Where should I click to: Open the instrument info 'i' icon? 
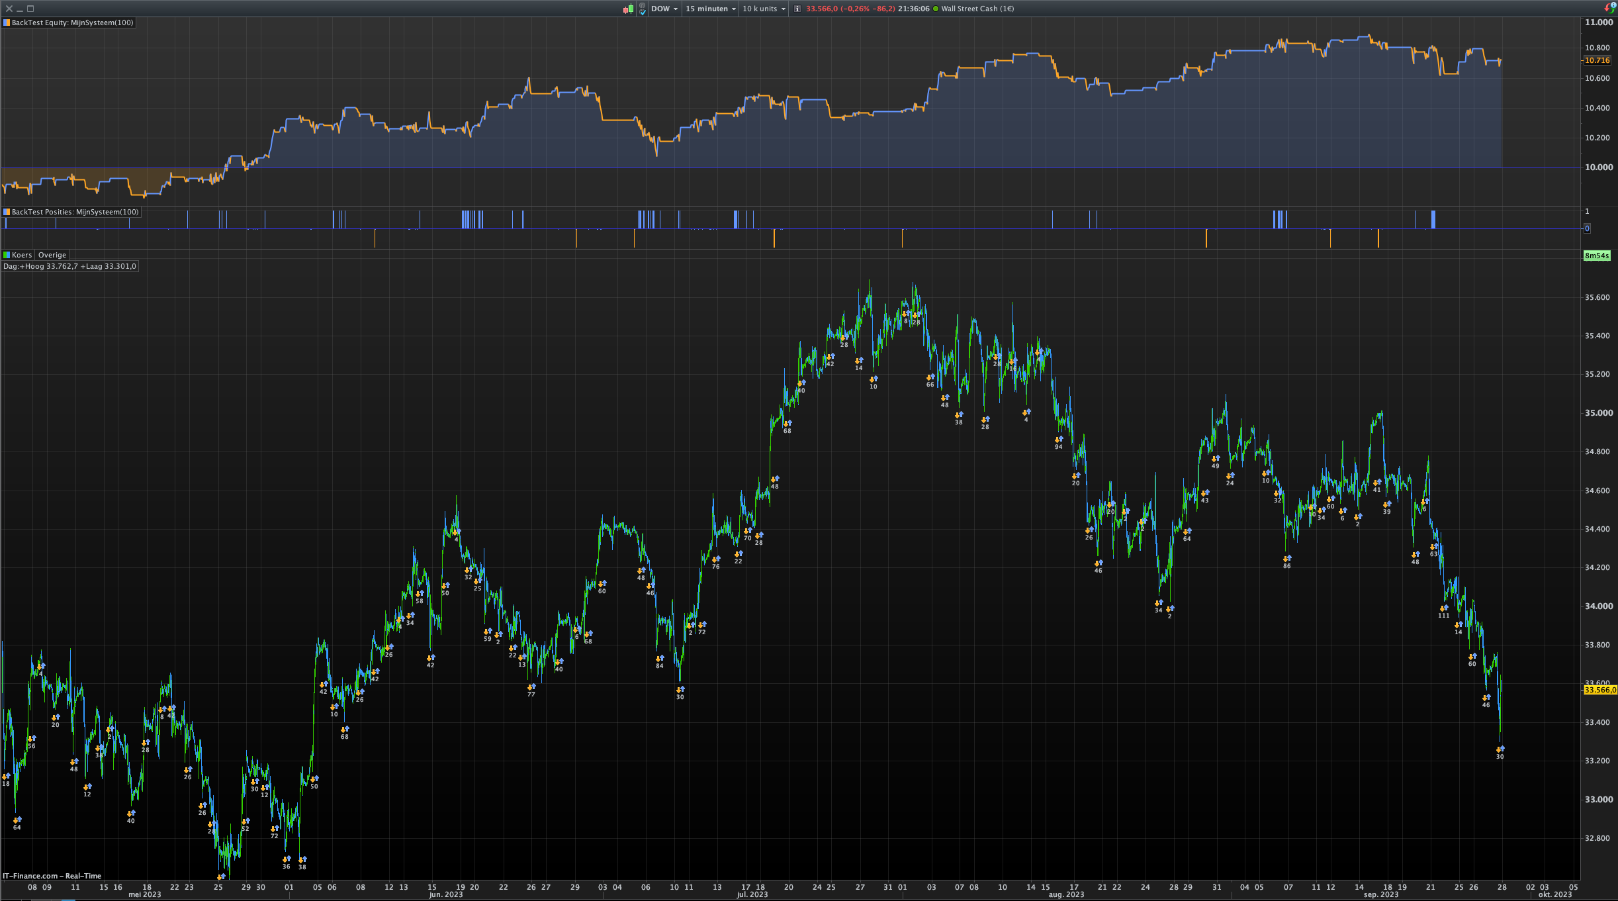pos(797,9)
